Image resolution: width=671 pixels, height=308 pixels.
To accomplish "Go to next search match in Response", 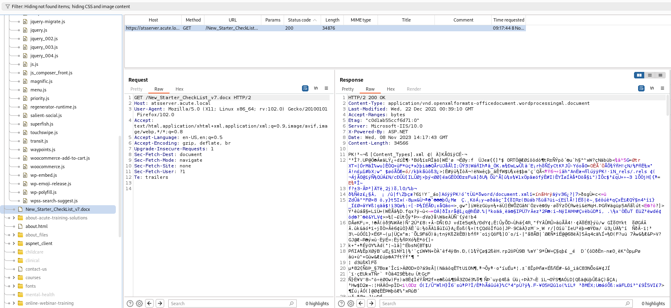I will point(371,304).
